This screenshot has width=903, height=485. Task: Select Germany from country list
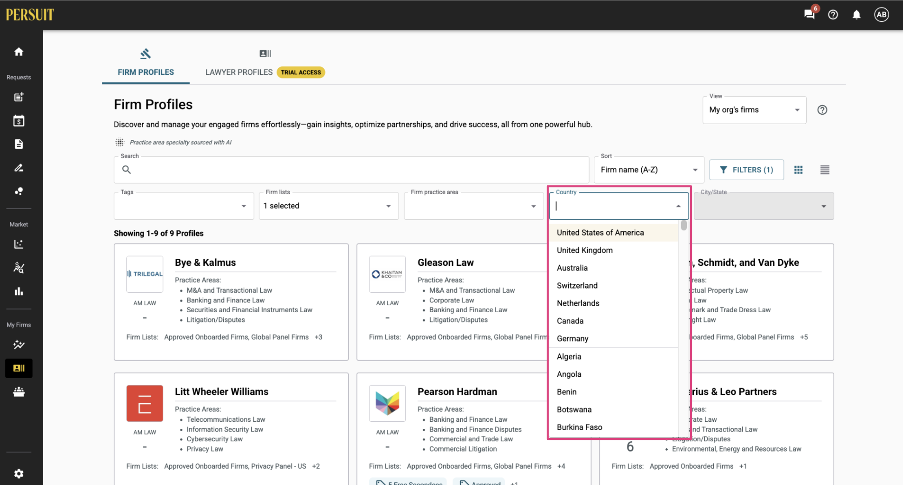tap(613, 339)
